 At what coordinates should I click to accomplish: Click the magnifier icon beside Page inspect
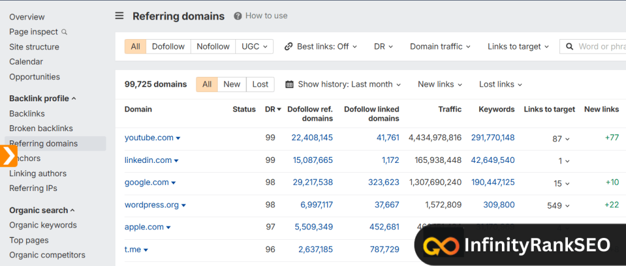[64, 32]
